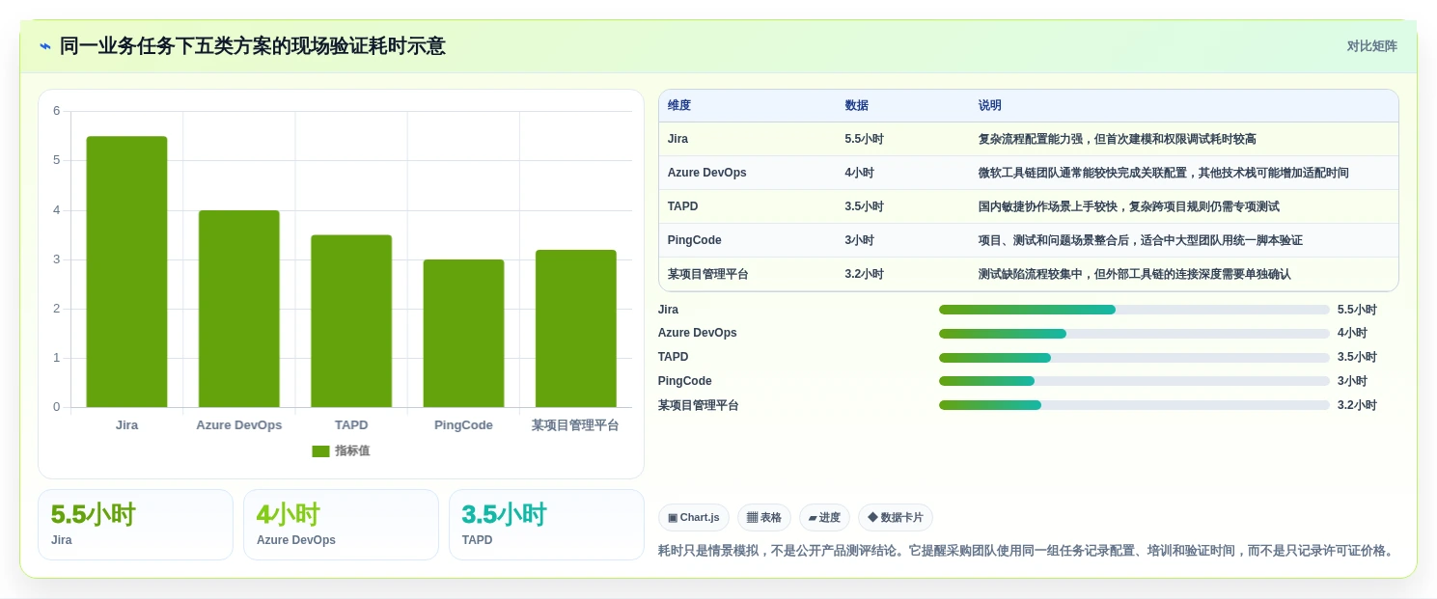Click the PingCode label in the progress list

pyautogui.click(x=685, y=381)
